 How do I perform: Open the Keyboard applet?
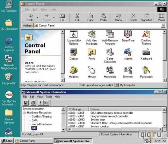[146, 54]
